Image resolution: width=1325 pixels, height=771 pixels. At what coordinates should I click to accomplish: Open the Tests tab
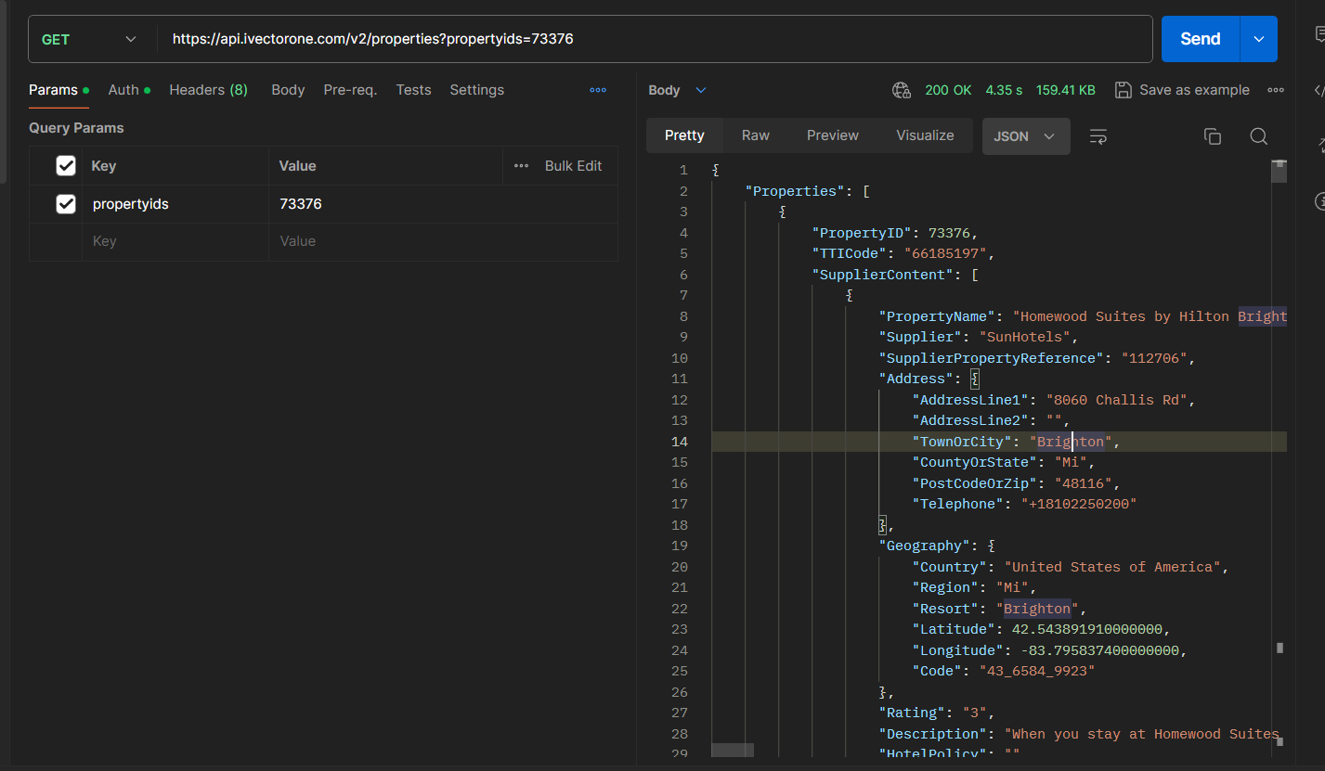tap(413, 90)
